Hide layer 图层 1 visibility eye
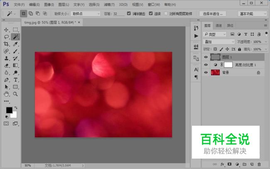This screenshot has height=169, width=270. 206,57
